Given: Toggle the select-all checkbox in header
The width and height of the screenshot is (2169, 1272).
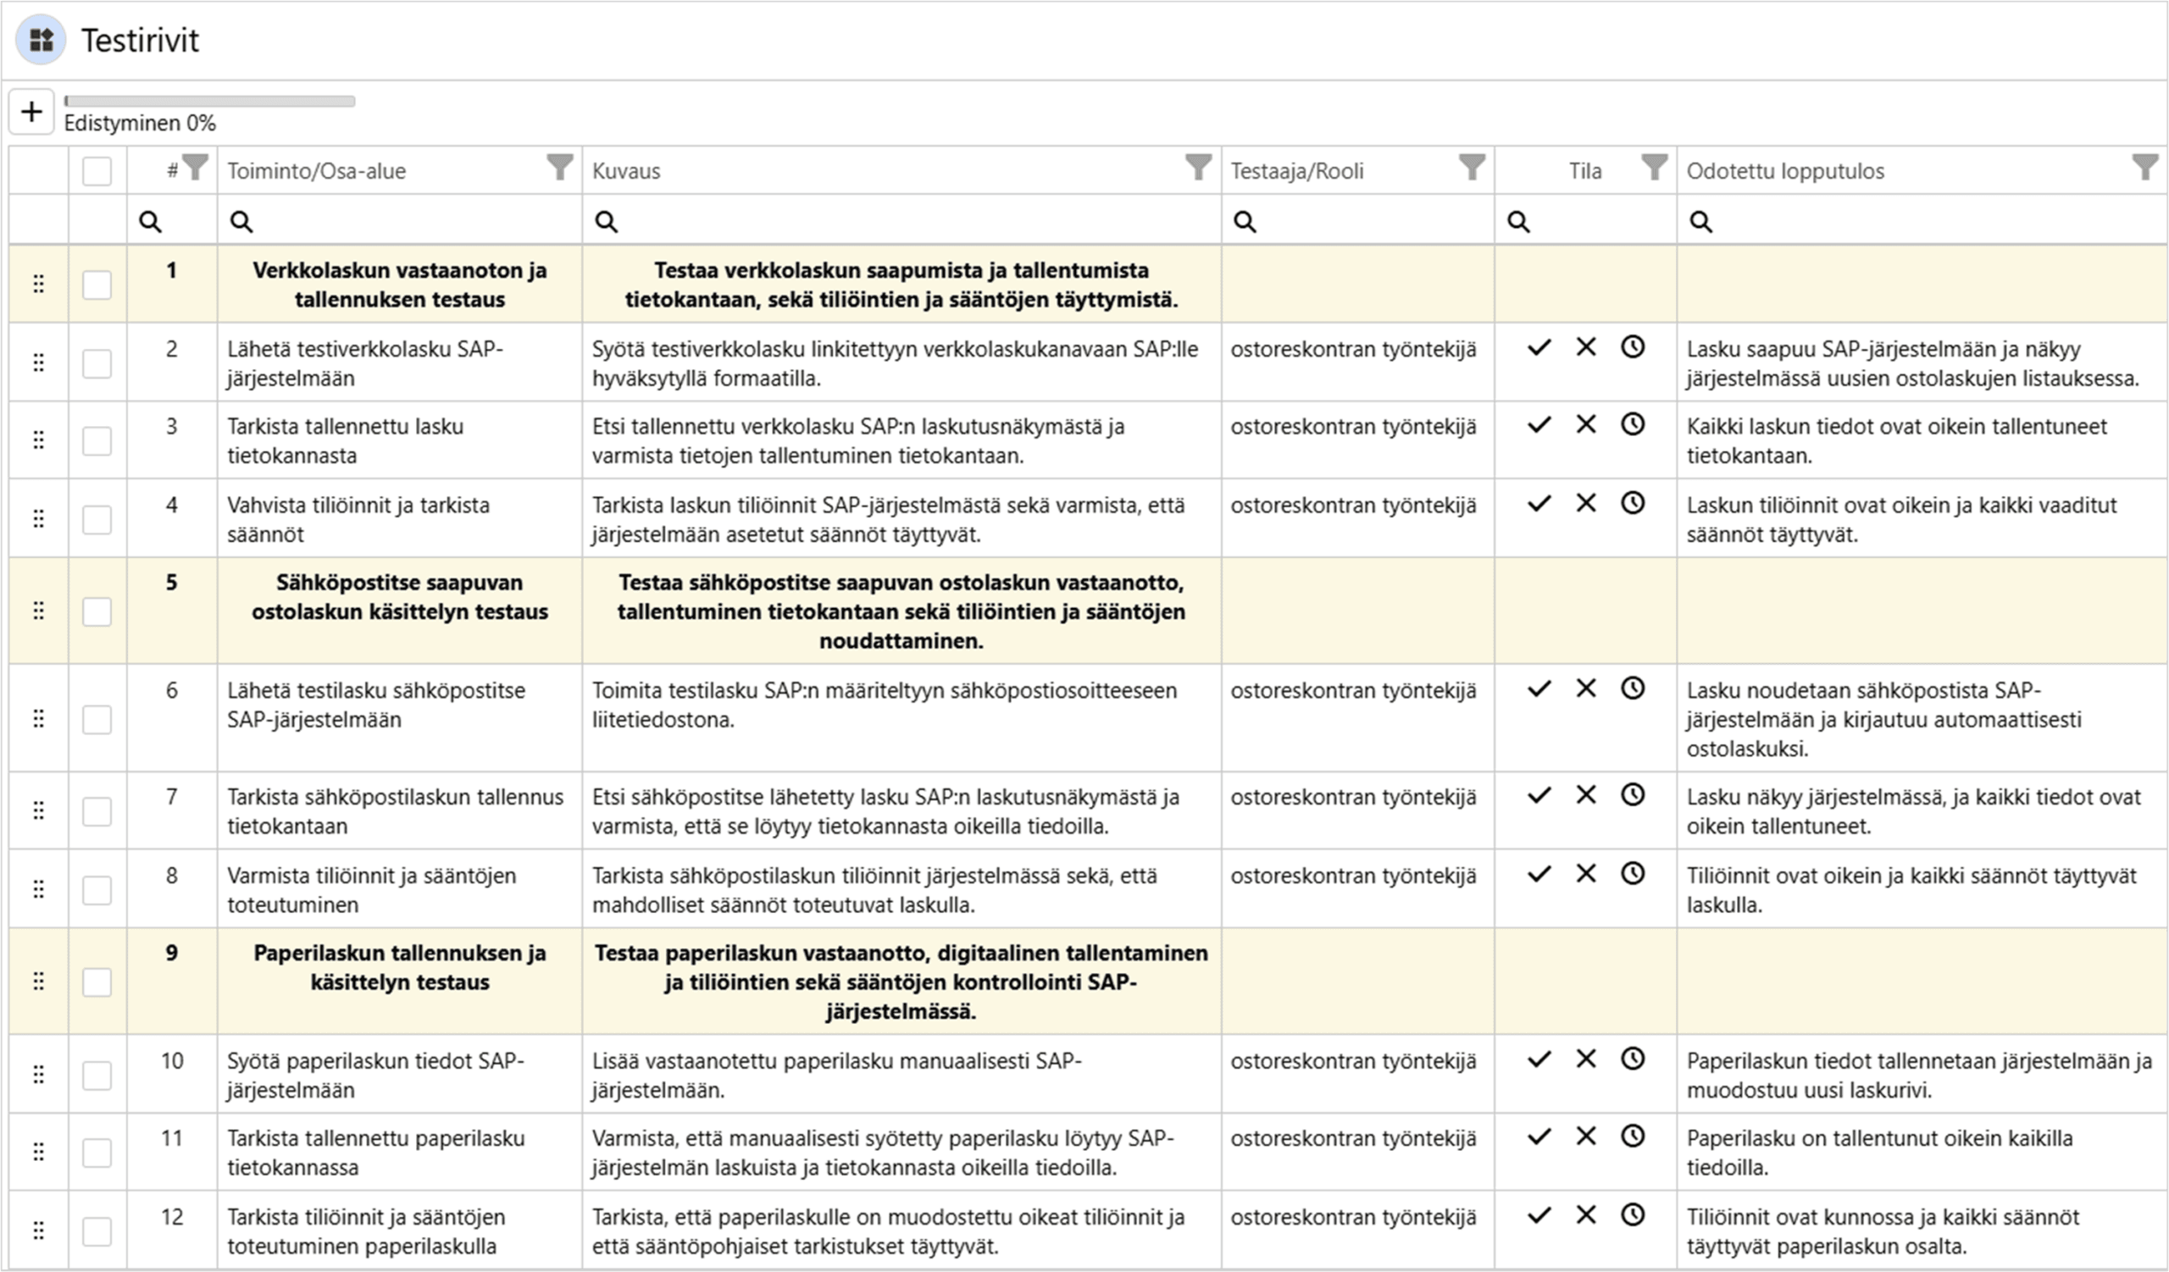Looking at the screenshot, I should click(97, 170).
